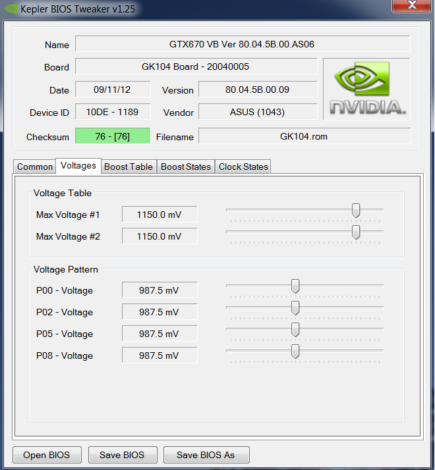Click the Max Voltage #2 label

click(68, 236)
